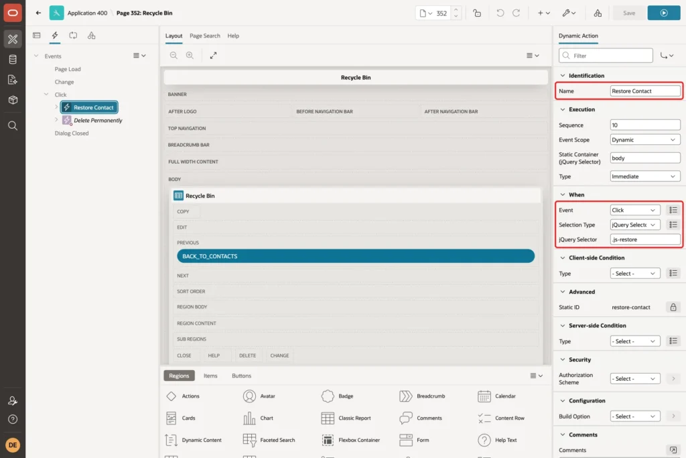Zoom in the layout view

[190, 55]
